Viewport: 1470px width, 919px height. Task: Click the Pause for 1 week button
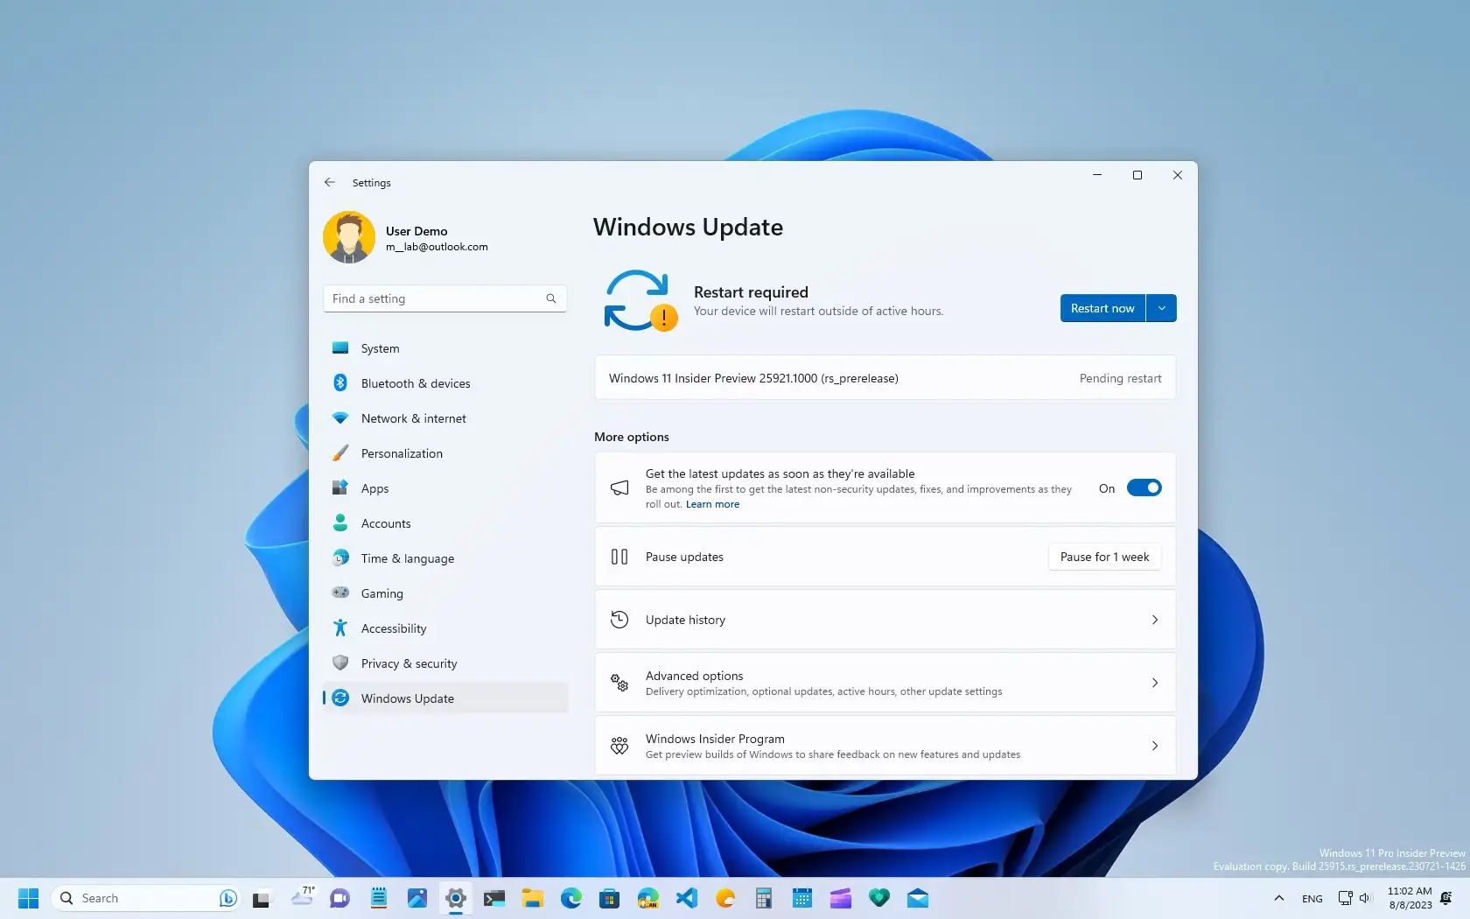[x=1103, y=556]
